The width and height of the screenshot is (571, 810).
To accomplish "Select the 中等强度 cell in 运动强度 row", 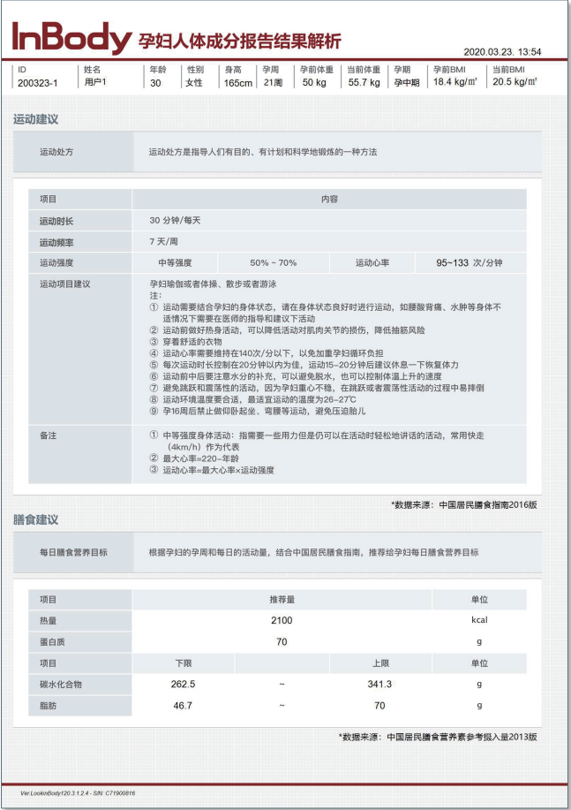I will pos(175,263).
